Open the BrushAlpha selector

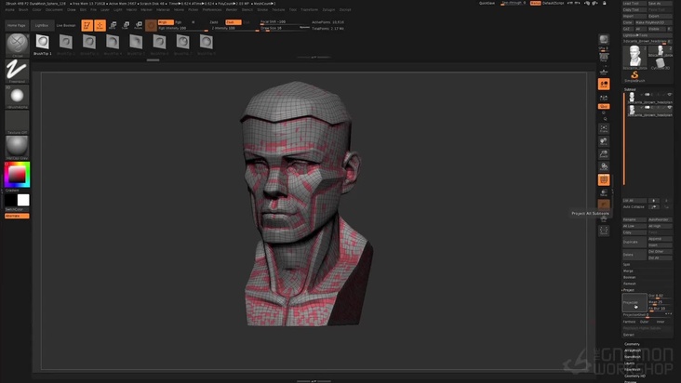click(x=18, y=97)
